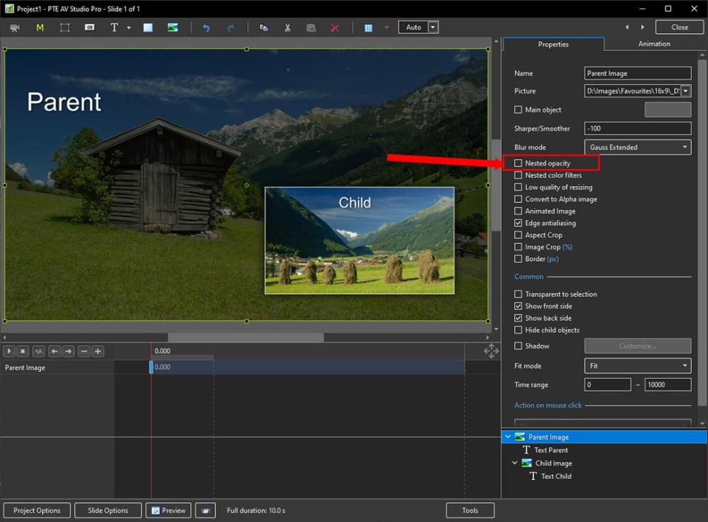Open the Fit mode dropdown
Screen dimensions: 708x522
coord(638,366)
